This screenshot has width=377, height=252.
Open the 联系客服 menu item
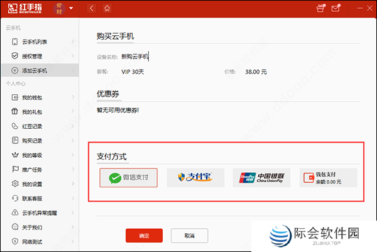40,198
